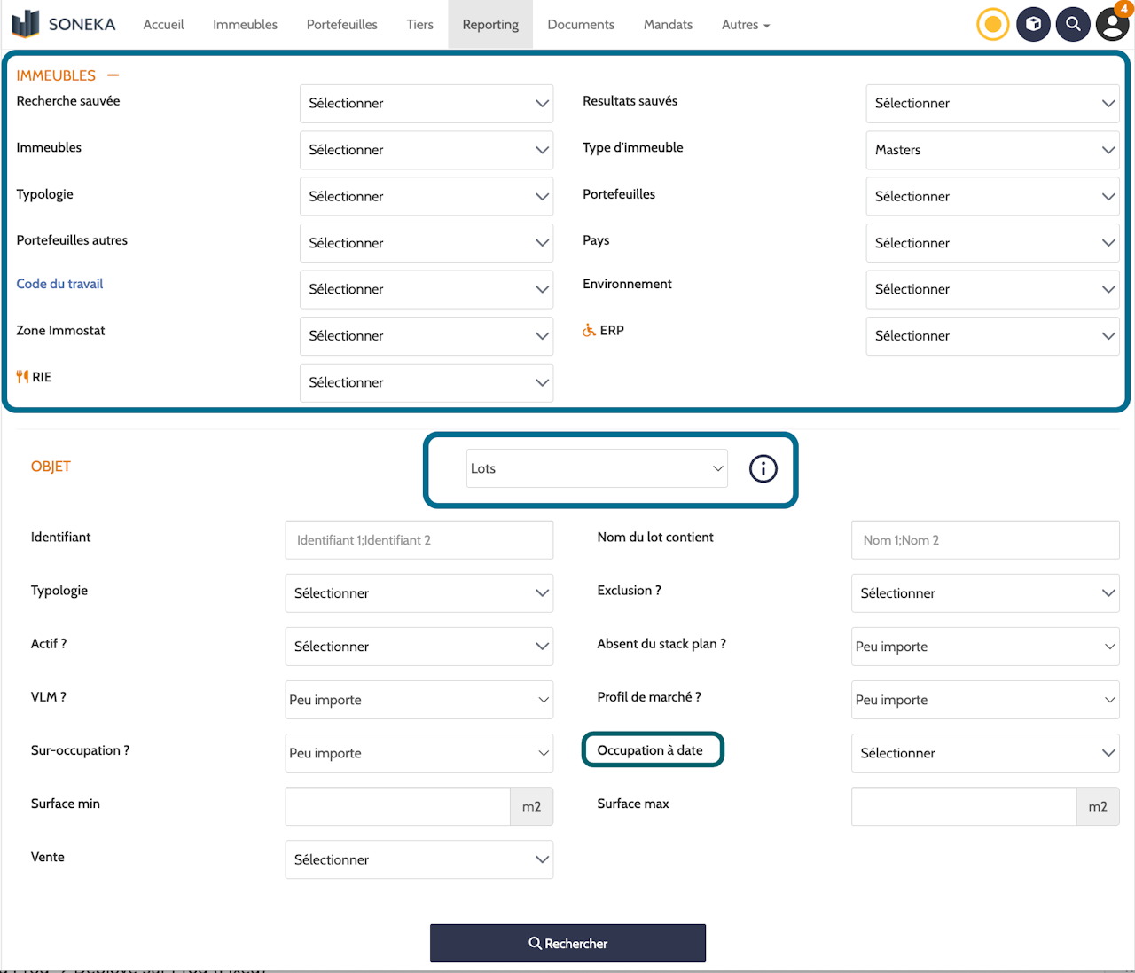1135x973 pixels.
Task: Open the Actif ? dropdown
Action: [419, 647]
